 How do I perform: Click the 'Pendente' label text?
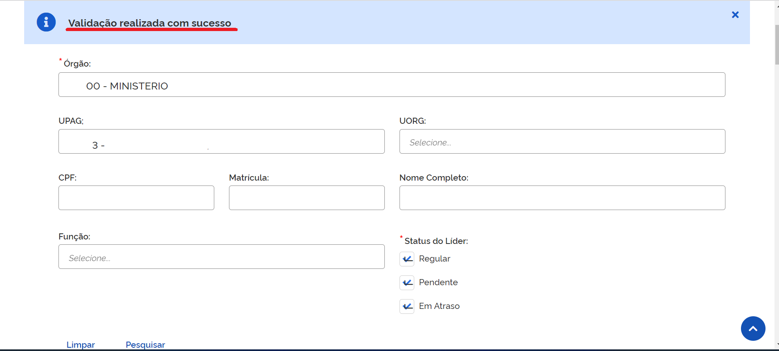(x=438, y=282)
